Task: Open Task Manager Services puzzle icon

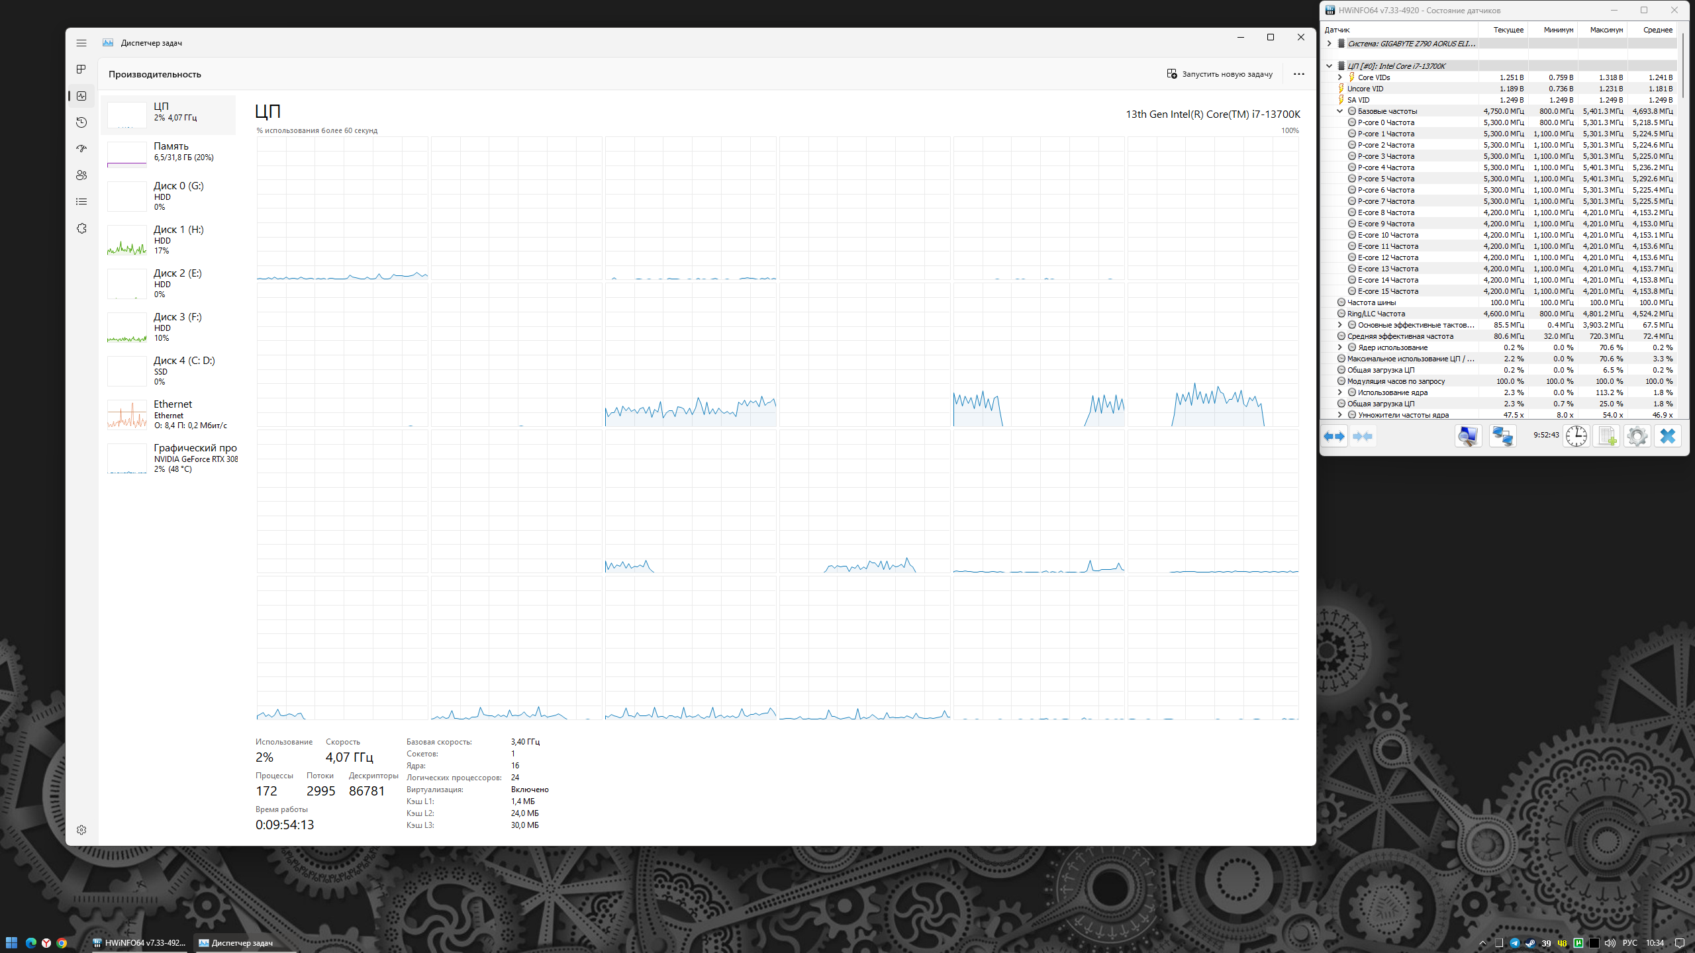Action: coord(81,228)
